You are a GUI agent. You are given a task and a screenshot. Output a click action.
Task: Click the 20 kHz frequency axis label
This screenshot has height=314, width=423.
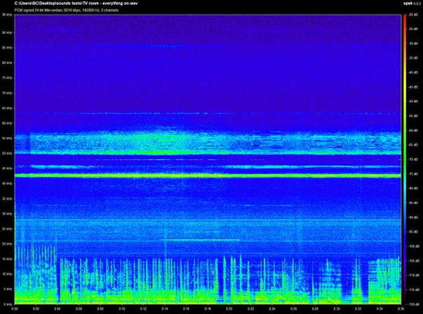(x=7, y=244)
